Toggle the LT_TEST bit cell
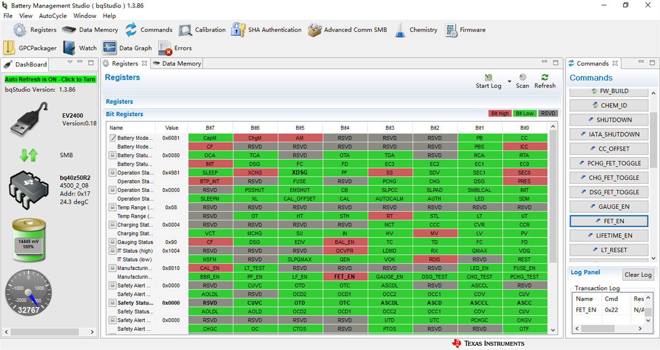The height and width of the screenshot is (350, 660). point(255,268)
